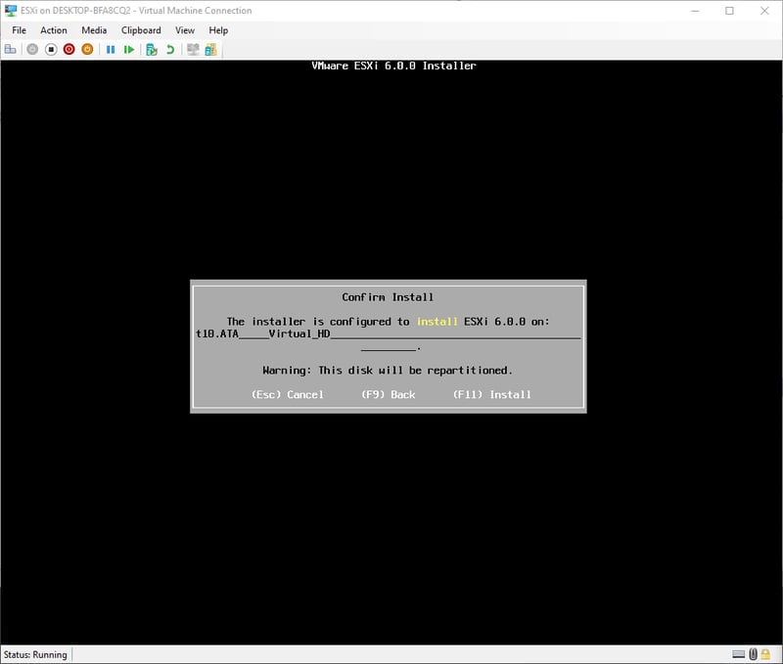Click the mouse status icon in status bar

pyautogui.click(x=754, y=654)
